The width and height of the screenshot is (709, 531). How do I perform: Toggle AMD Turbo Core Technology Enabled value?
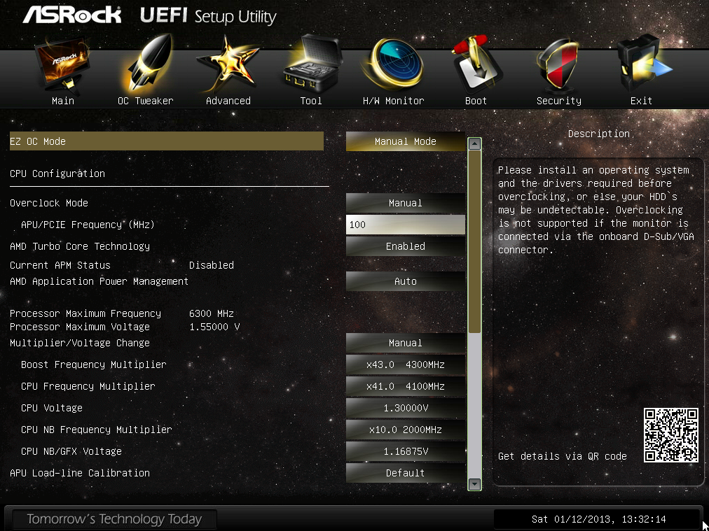tap(406, 246)
